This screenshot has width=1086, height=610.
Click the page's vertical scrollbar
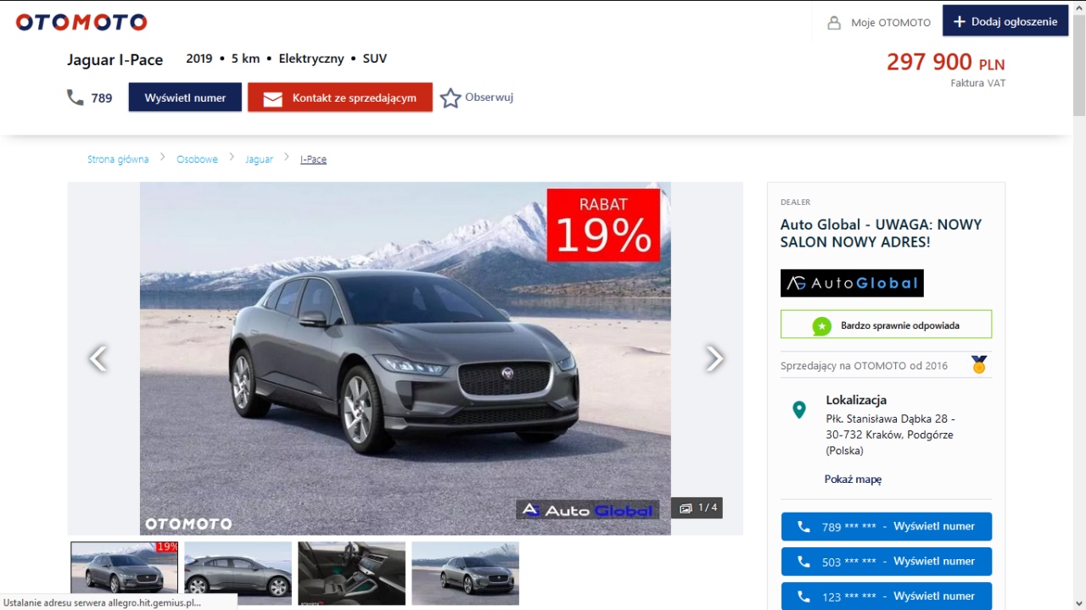[1079, 305]
